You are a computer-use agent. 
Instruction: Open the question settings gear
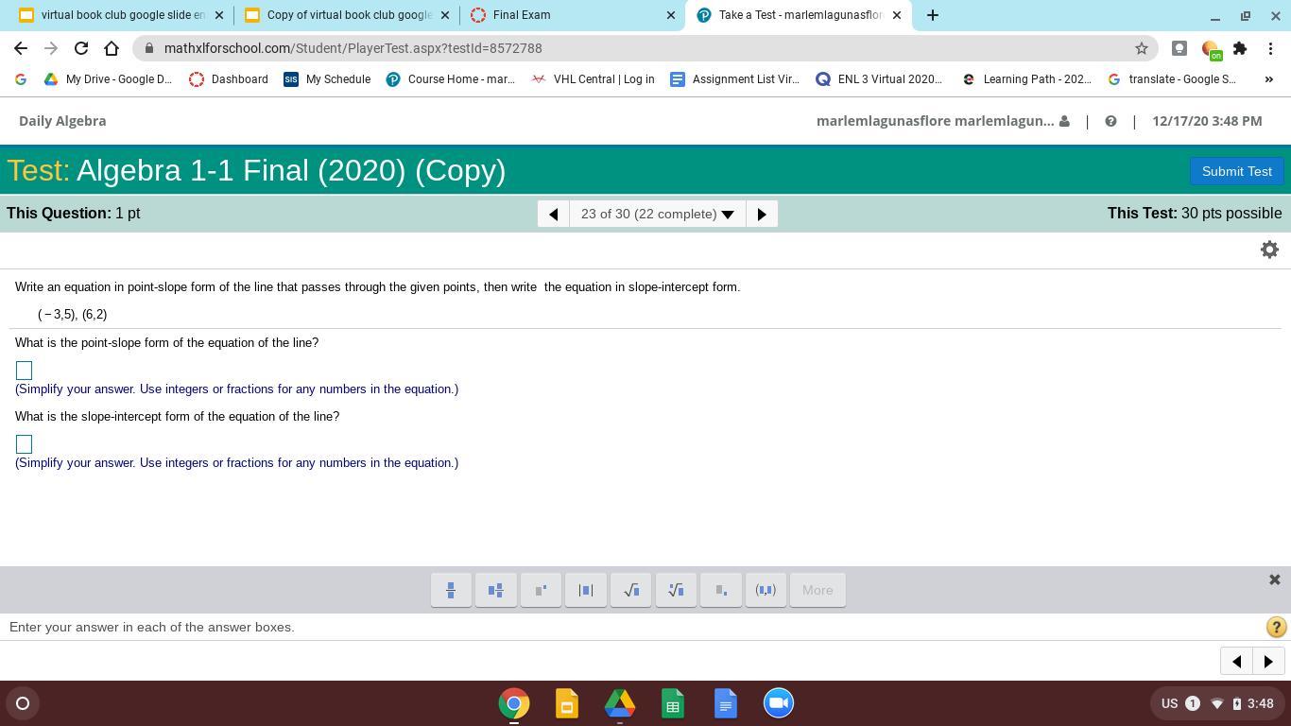pos(1270,250)
